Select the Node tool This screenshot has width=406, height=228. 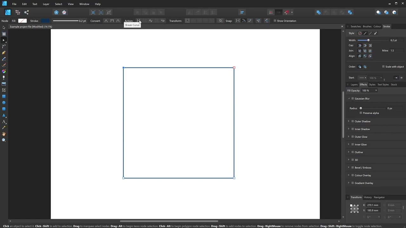tap(4, 40)
